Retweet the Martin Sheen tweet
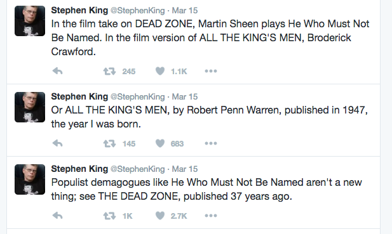 (x=109, y=72)
